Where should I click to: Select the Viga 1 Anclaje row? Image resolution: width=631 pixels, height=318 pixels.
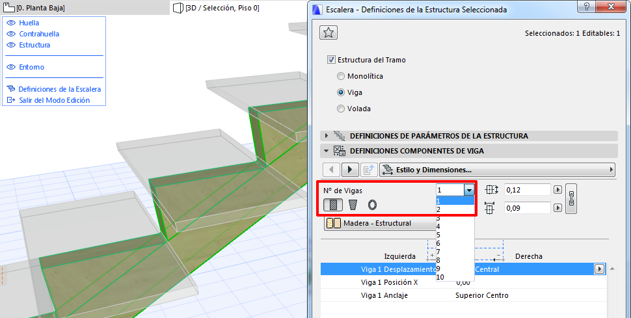click(463, 295)
